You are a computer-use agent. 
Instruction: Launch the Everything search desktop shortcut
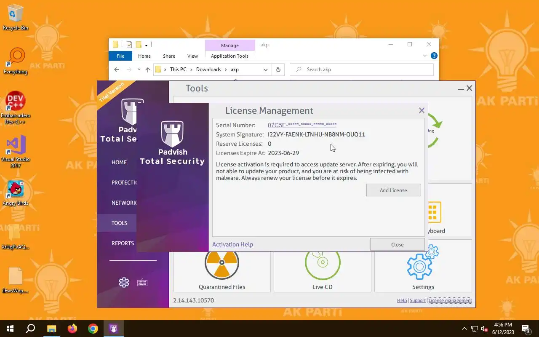pyautogui.click(x=16, y=62)
